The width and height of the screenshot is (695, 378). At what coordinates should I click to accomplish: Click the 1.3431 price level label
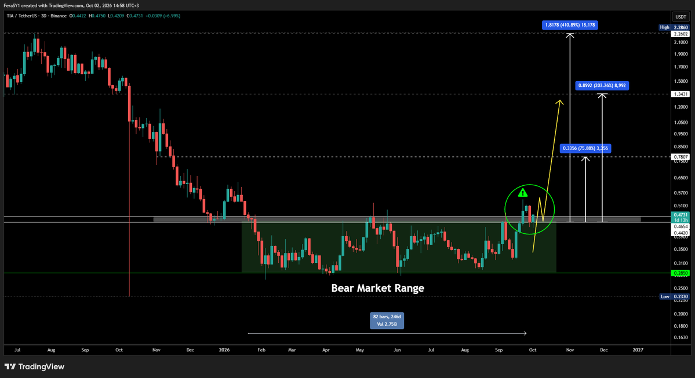point(681,94)
